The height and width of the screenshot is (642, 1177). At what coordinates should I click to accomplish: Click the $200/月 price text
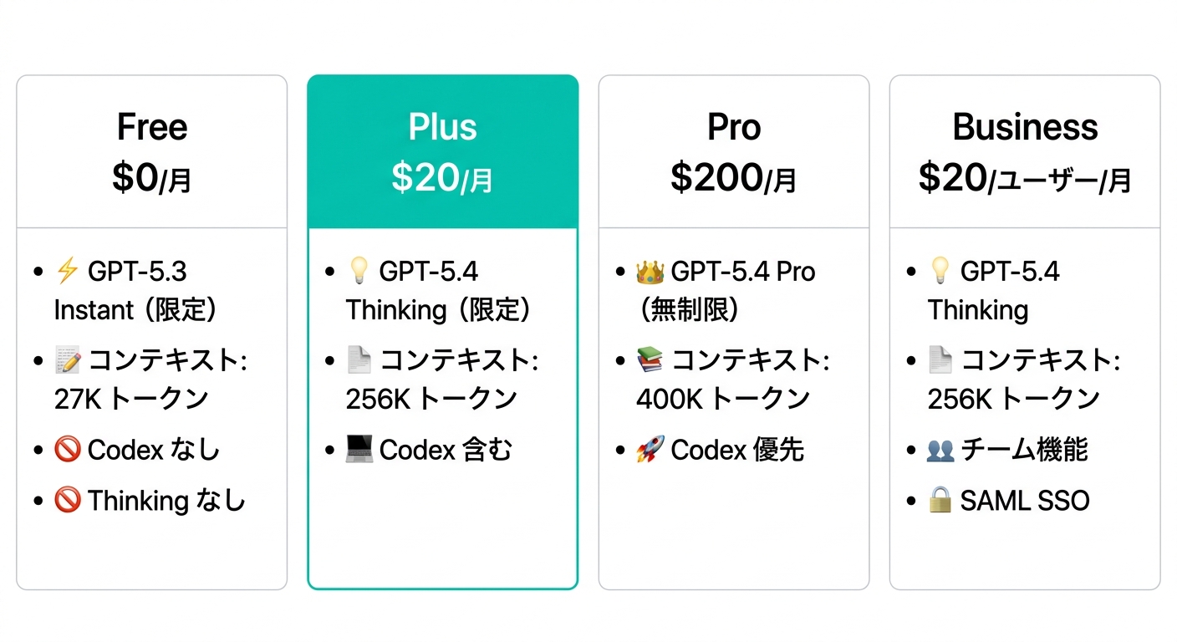[733, 178]
